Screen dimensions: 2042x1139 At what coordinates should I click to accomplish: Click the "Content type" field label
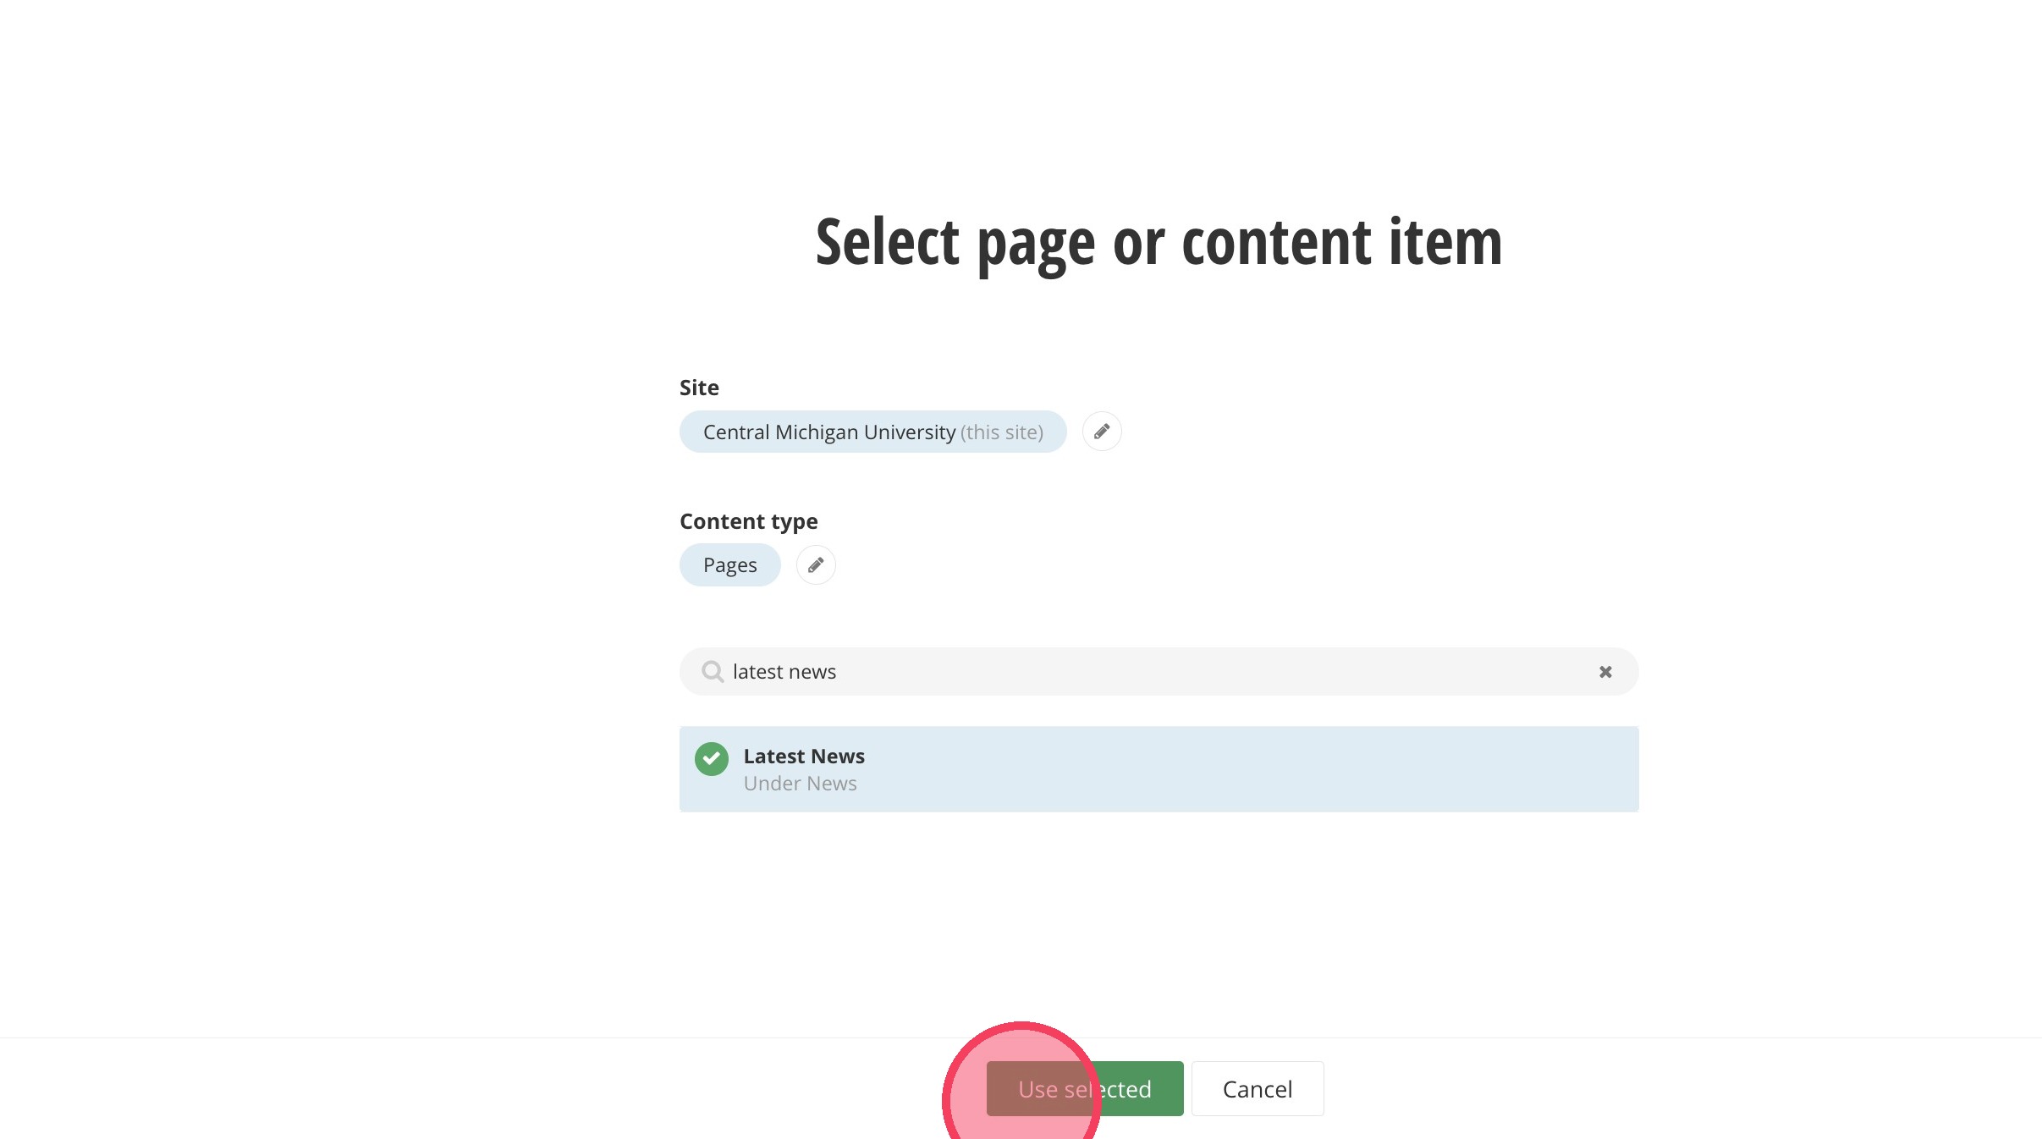tap(748, 521)
